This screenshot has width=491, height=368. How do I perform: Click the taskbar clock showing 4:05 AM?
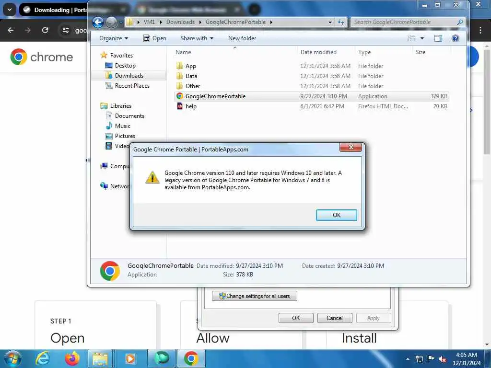pos(467,359)
